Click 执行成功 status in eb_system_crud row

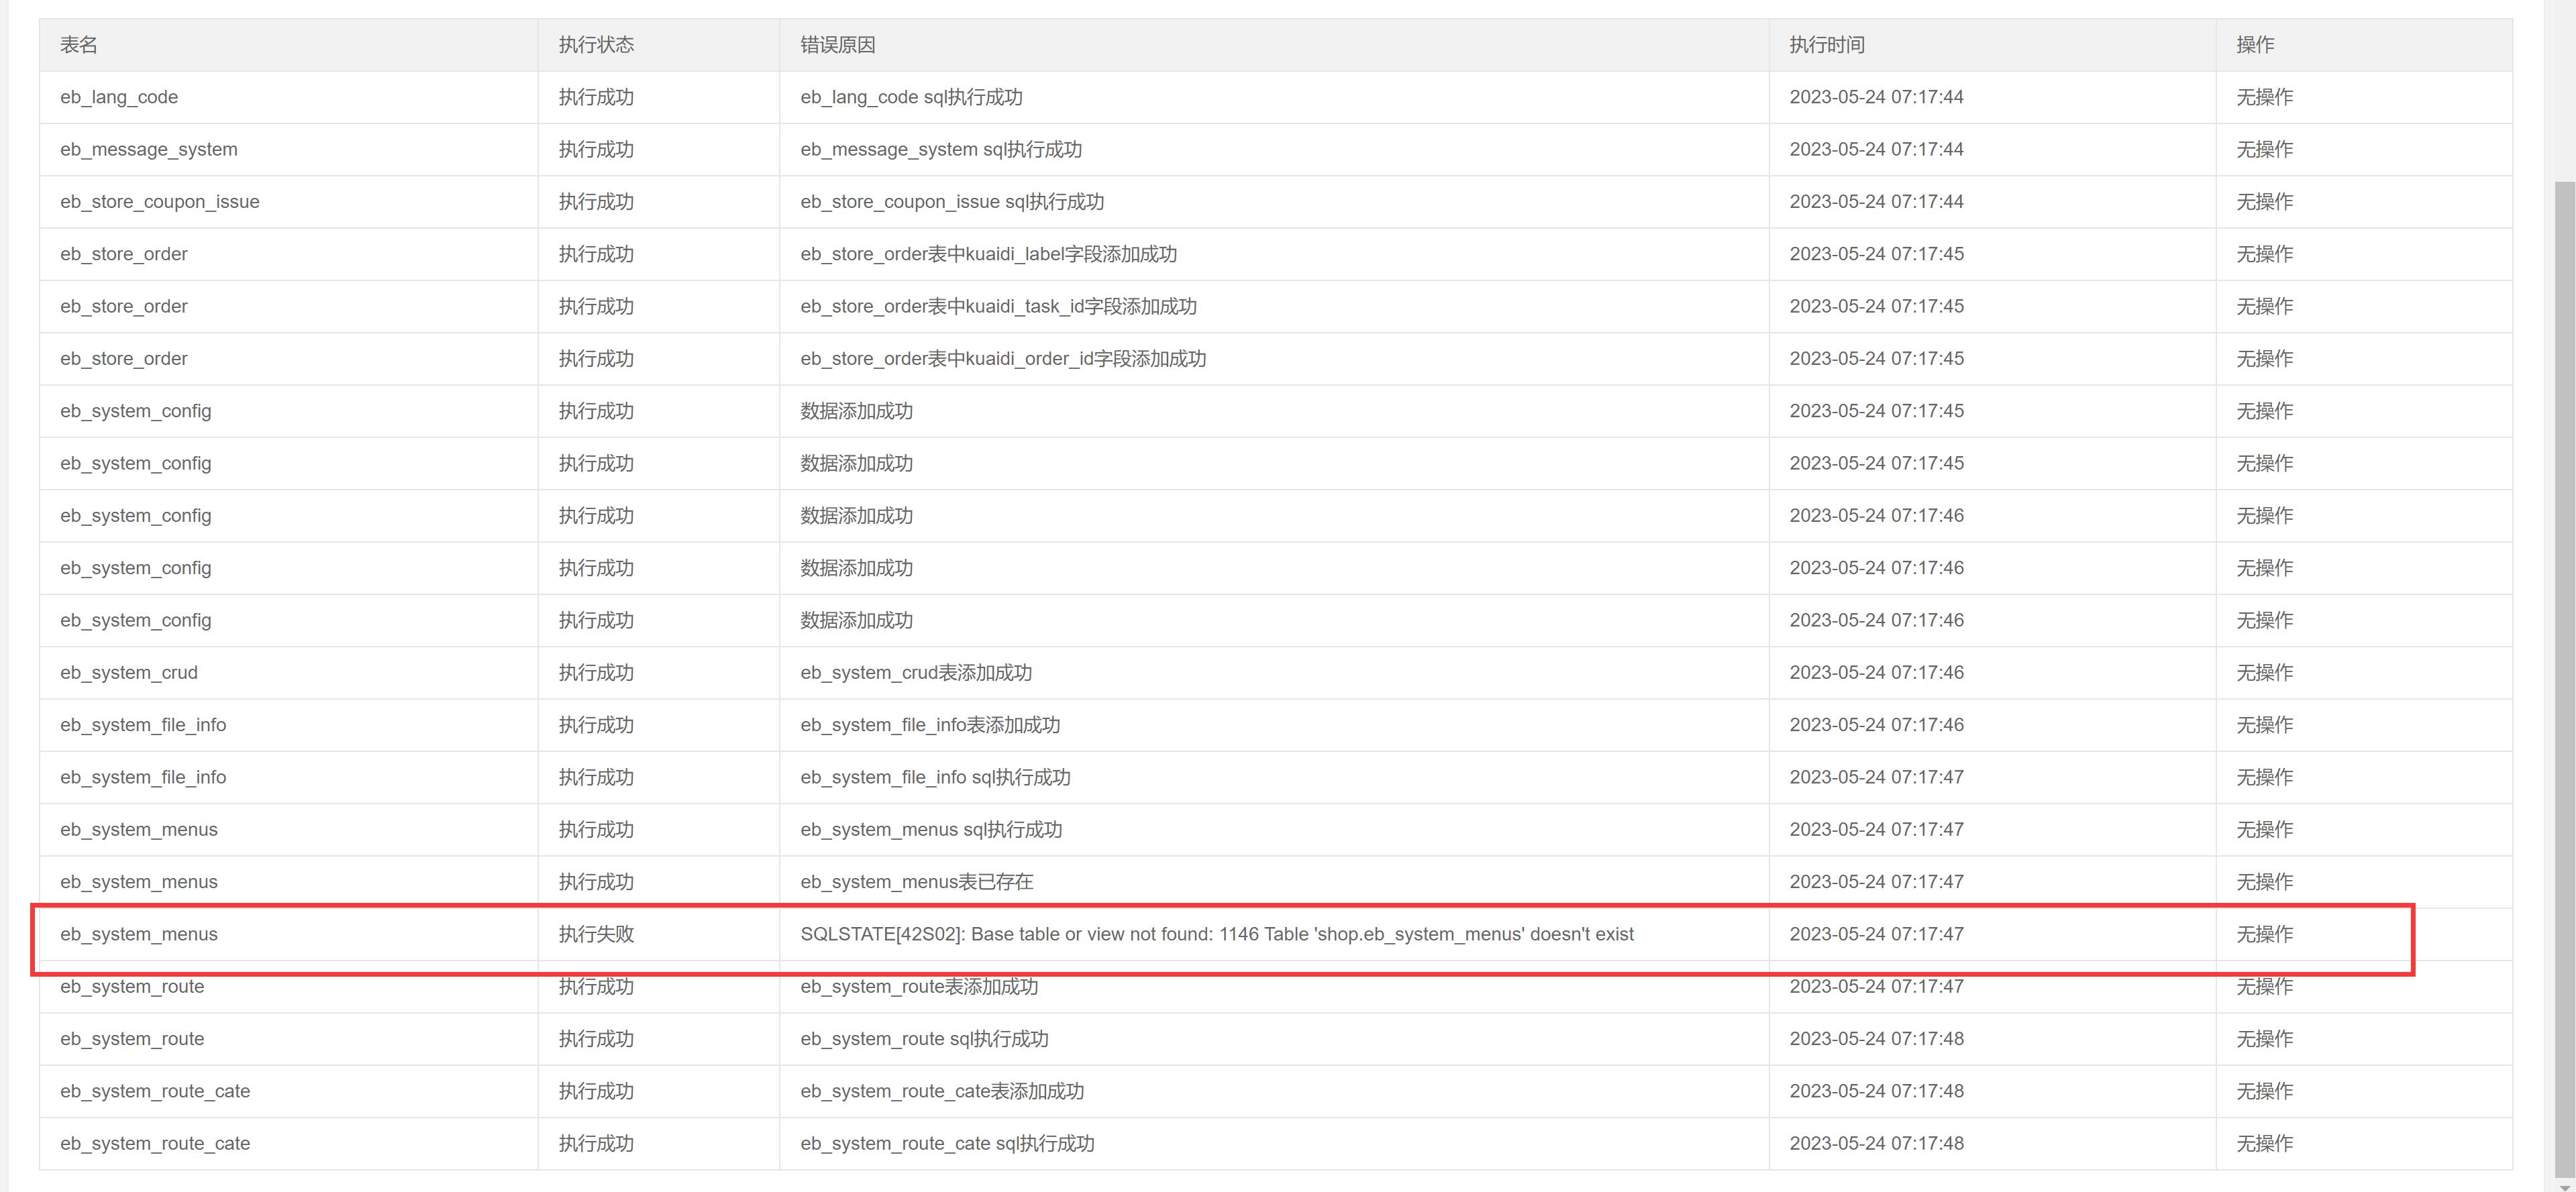596,673
